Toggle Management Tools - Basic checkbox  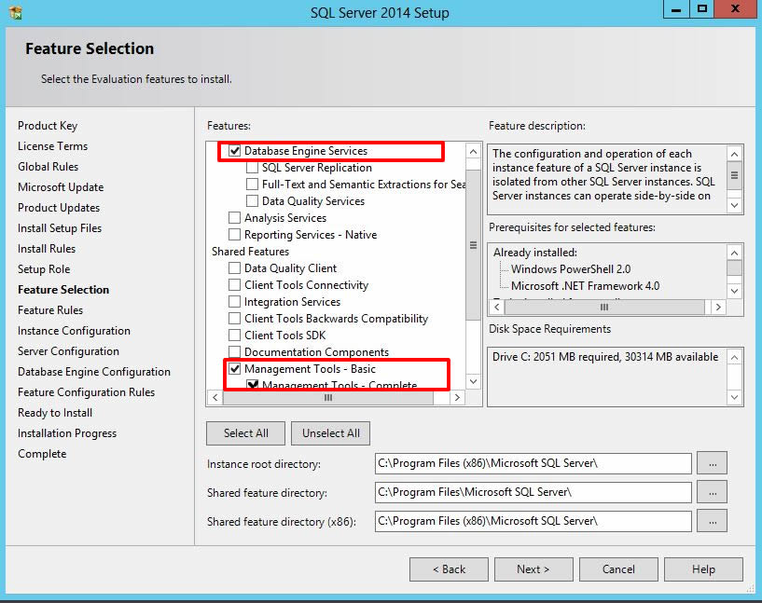point(235,369)
